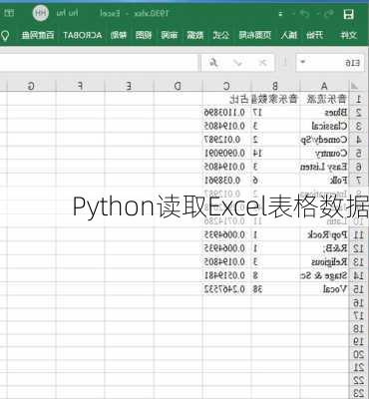369x399 pixels.
Task: Click the Redo arrow icon
Action: click(305, 14)
